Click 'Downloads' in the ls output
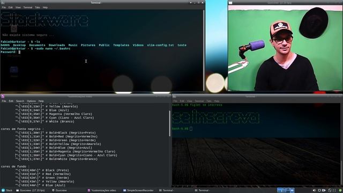The width and height of the screenshot is (343, 193). click(x=57, y=45)
